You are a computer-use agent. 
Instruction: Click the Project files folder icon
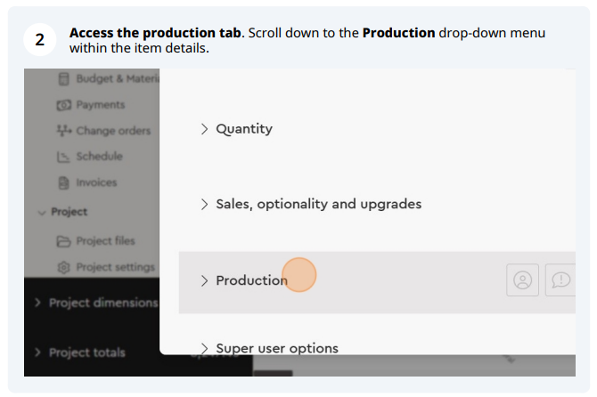click(63, 241)
